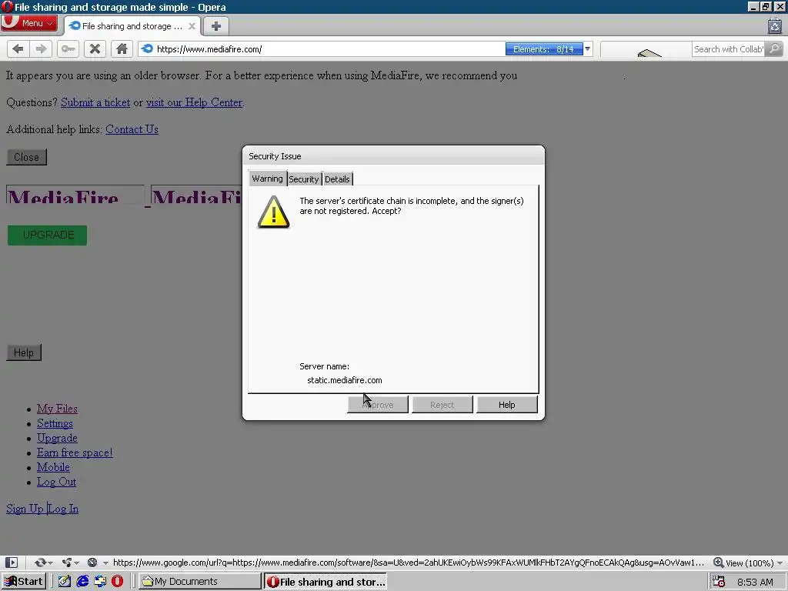Click the Show Desktop quick launch icon
Viewport: 788px width, 591px height.
pyautogui.click(x=65, y=582)
